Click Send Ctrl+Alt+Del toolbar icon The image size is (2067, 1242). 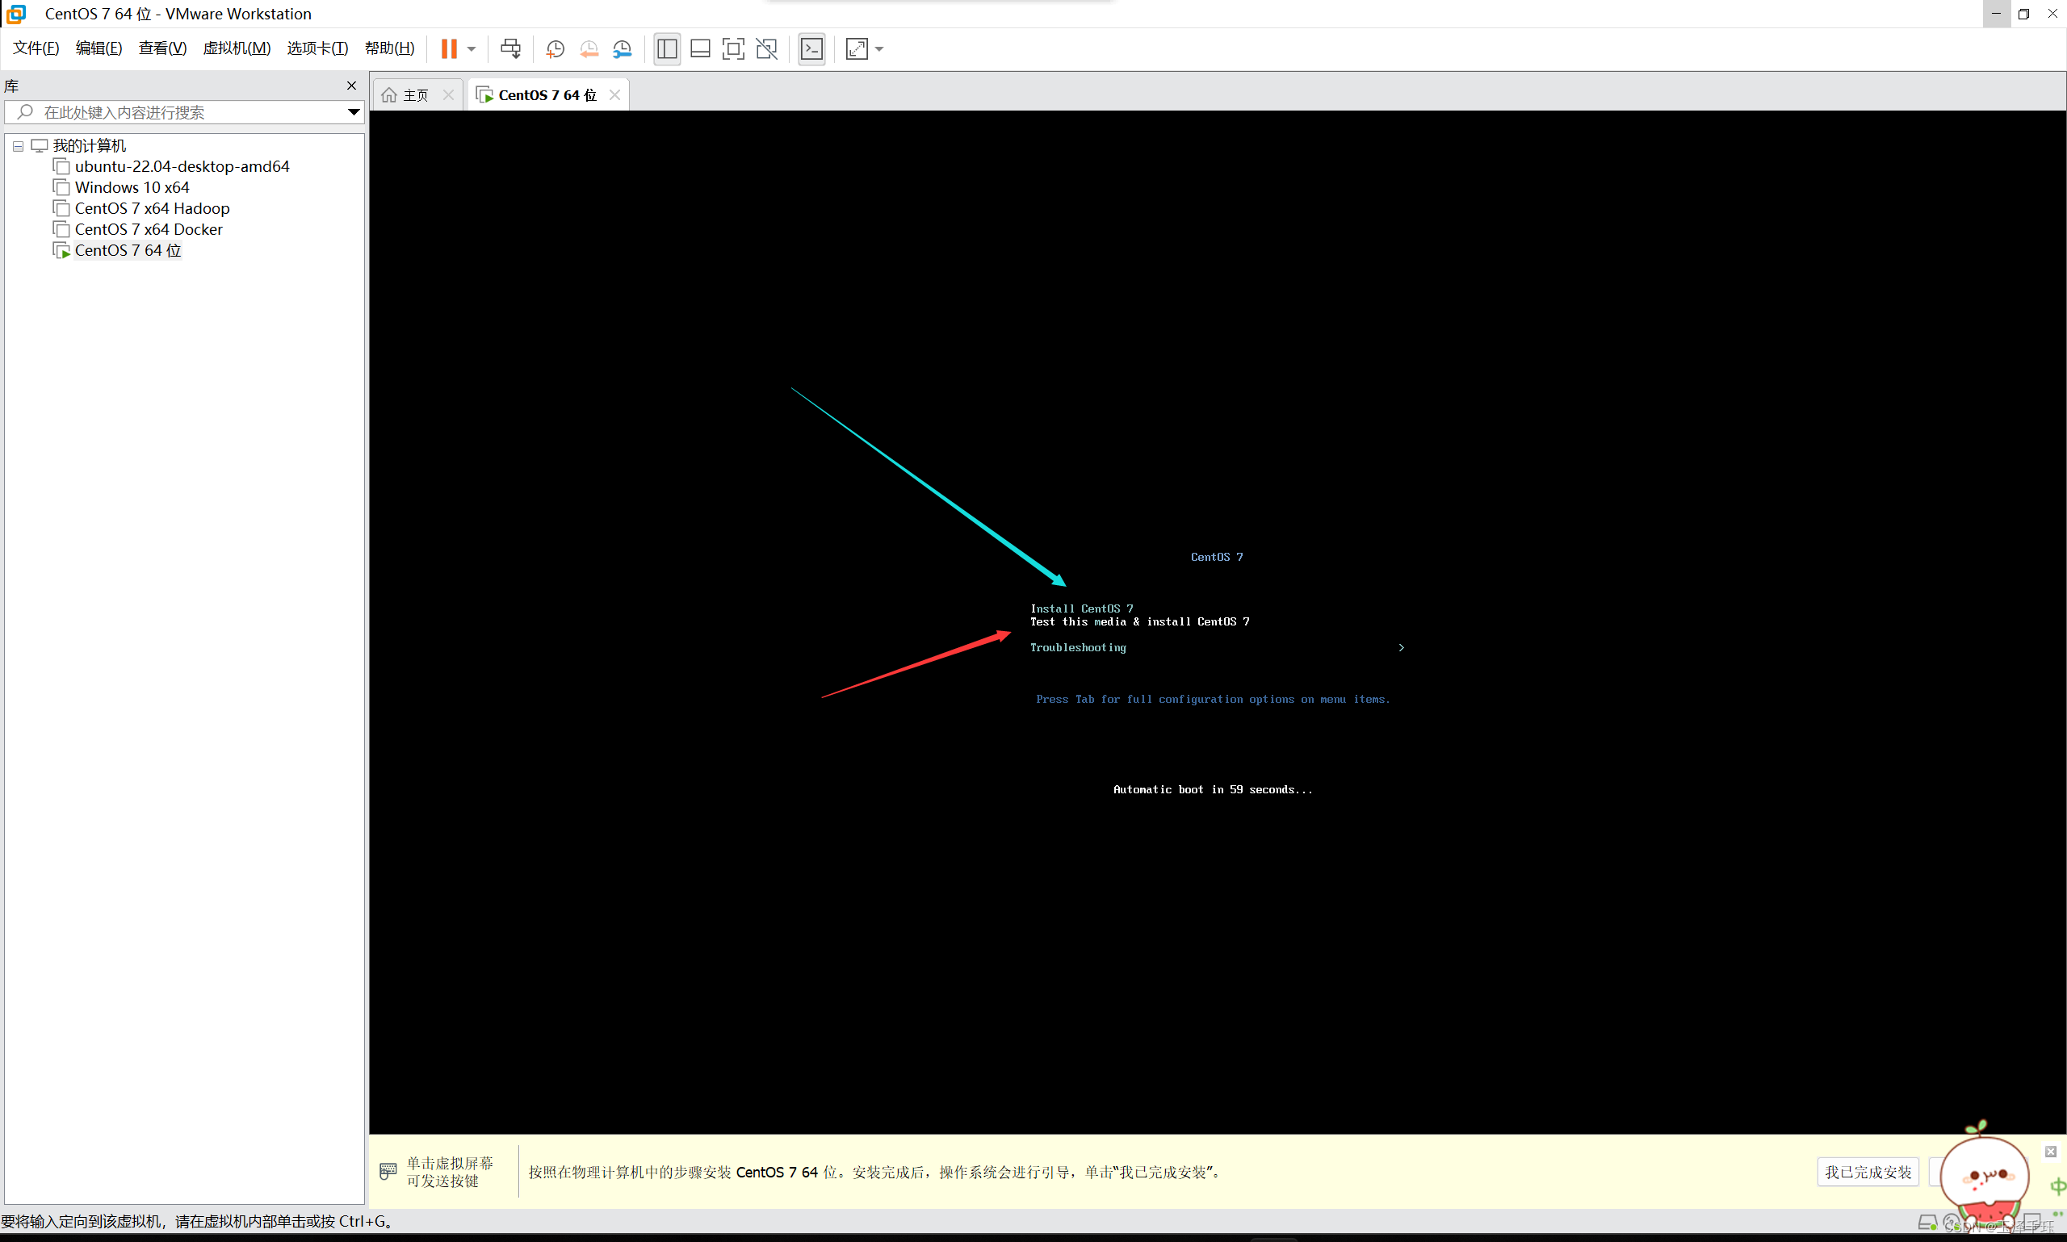[509, 48]
